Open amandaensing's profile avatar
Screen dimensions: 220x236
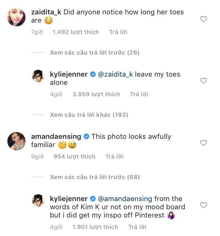pos(16,141)
